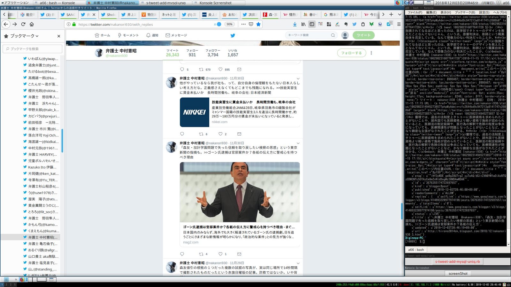The image size is (511, 287).
Task: Click the Twitter ホーム navigation link
Action: point(103,35)
